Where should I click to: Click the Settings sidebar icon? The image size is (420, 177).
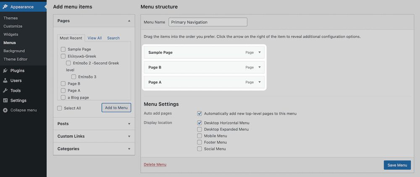point(5,101)
